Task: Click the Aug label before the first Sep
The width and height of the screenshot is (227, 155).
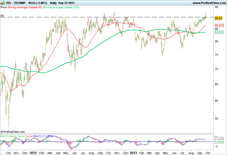Action: [x=91, y=153]
